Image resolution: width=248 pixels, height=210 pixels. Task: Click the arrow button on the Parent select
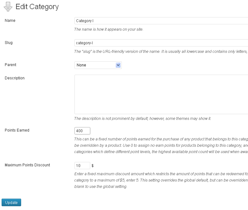118,65
